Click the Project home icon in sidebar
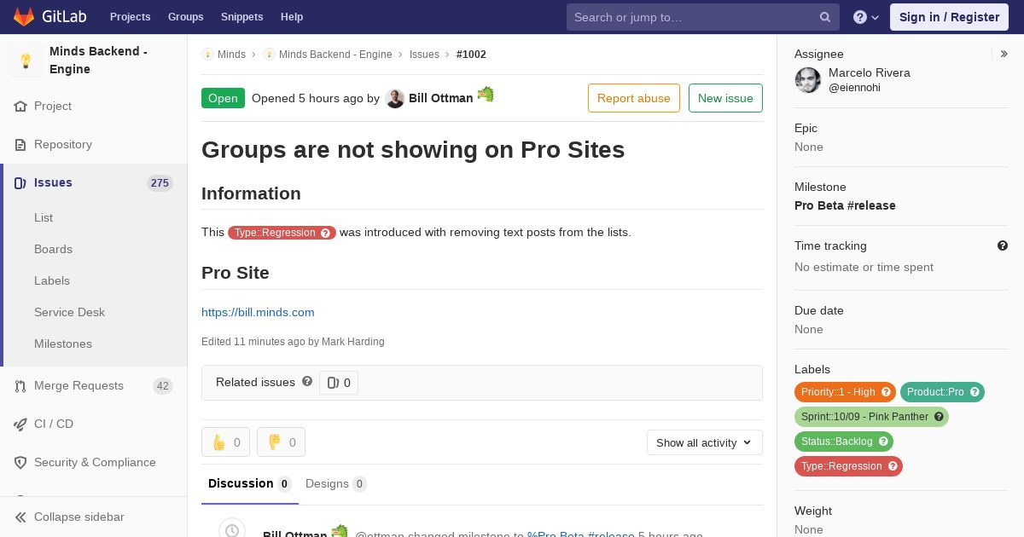This screenshot has width=1024, height=537. [20, 107]
